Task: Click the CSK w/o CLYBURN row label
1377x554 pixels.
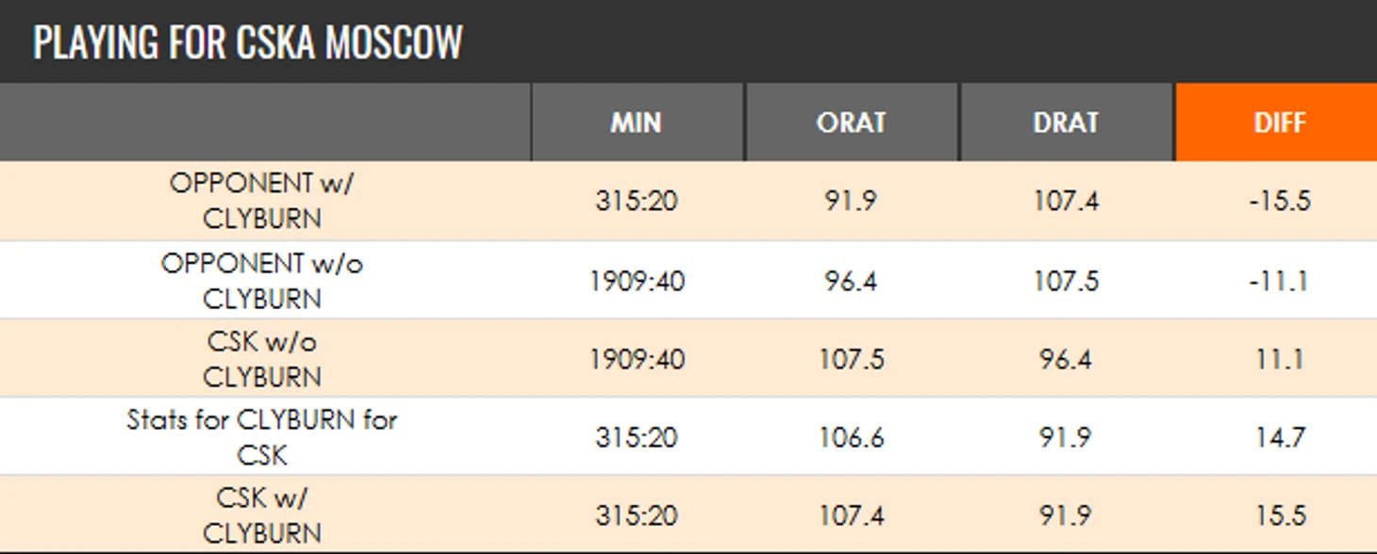Action: click(262, 359)
